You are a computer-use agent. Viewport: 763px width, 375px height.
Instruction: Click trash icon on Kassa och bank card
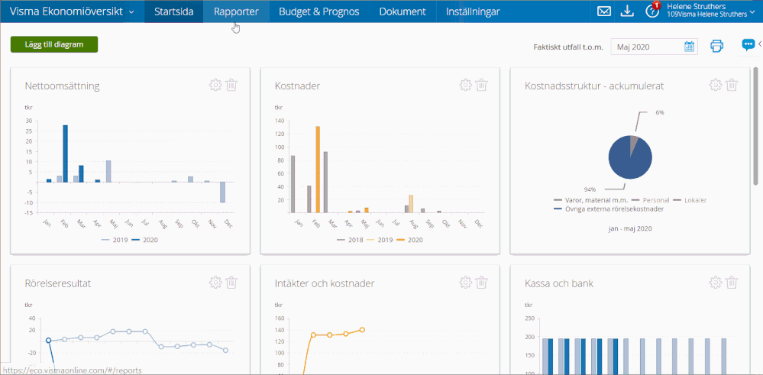(x=732, y=282)
